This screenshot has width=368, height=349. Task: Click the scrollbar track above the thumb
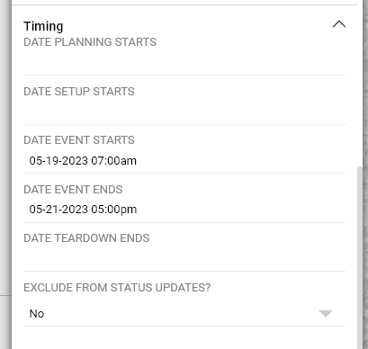click(360, 85)
